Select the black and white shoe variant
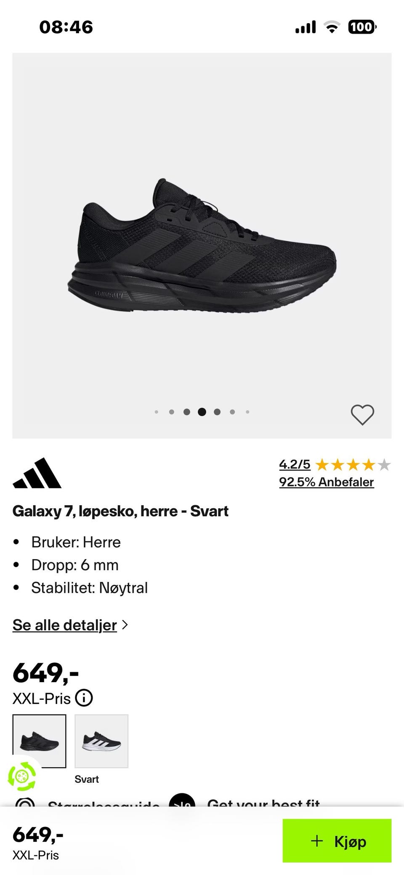 [101, 741]
